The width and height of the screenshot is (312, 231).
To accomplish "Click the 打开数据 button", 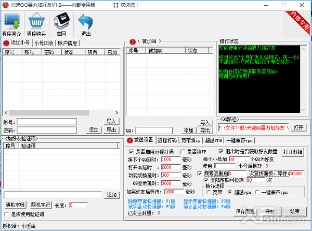I will pyautogui.click(x=293, y=152).
